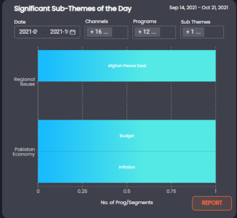Click the 'No. of Prog/Segments' axis title
The height and width of the screenshot is (218, 237).
127,202
